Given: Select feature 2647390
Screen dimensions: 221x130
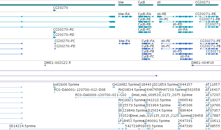Looking at the screenshot, I should coord(179,129).
